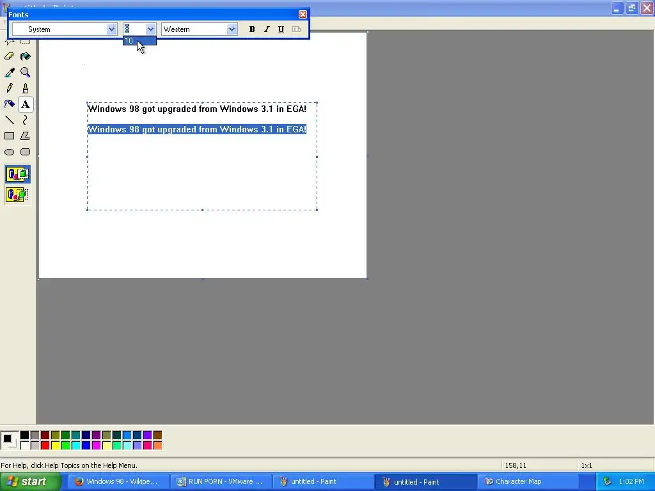Pick the brown color swatch
Image resolution: width=655 pixels, height=491 pixels.
tap(157, 435)
